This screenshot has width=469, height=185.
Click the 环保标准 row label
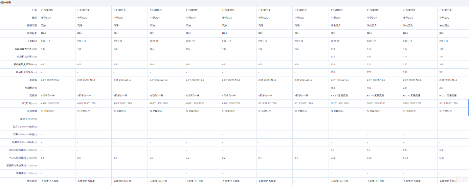click(31, 33)
